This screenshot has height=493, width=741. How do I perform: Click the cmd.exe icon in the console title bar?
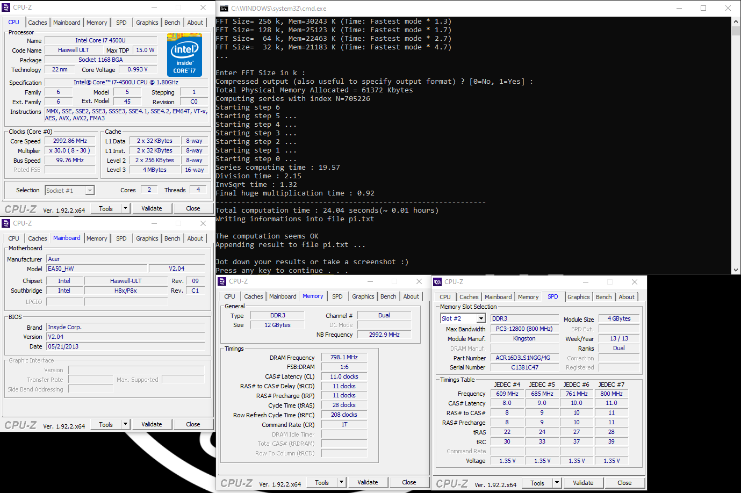224,8
